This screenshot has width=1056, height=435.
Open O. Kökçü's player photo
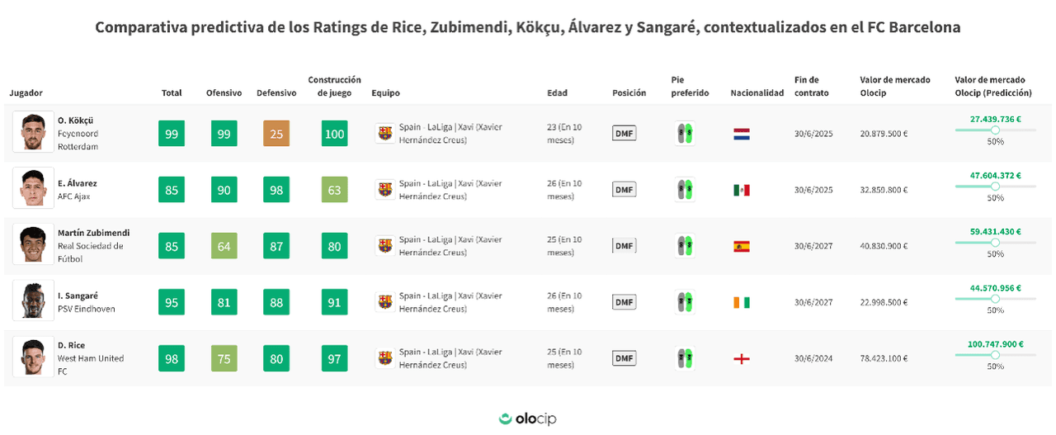point(33,133)
